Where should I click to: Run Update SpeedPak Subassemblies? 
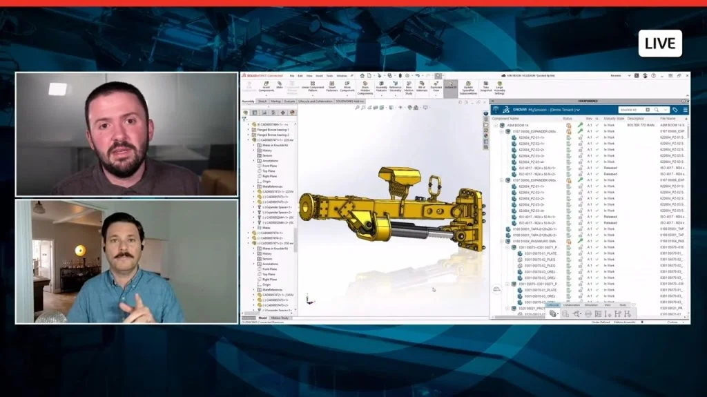click(x=468, y=88)
